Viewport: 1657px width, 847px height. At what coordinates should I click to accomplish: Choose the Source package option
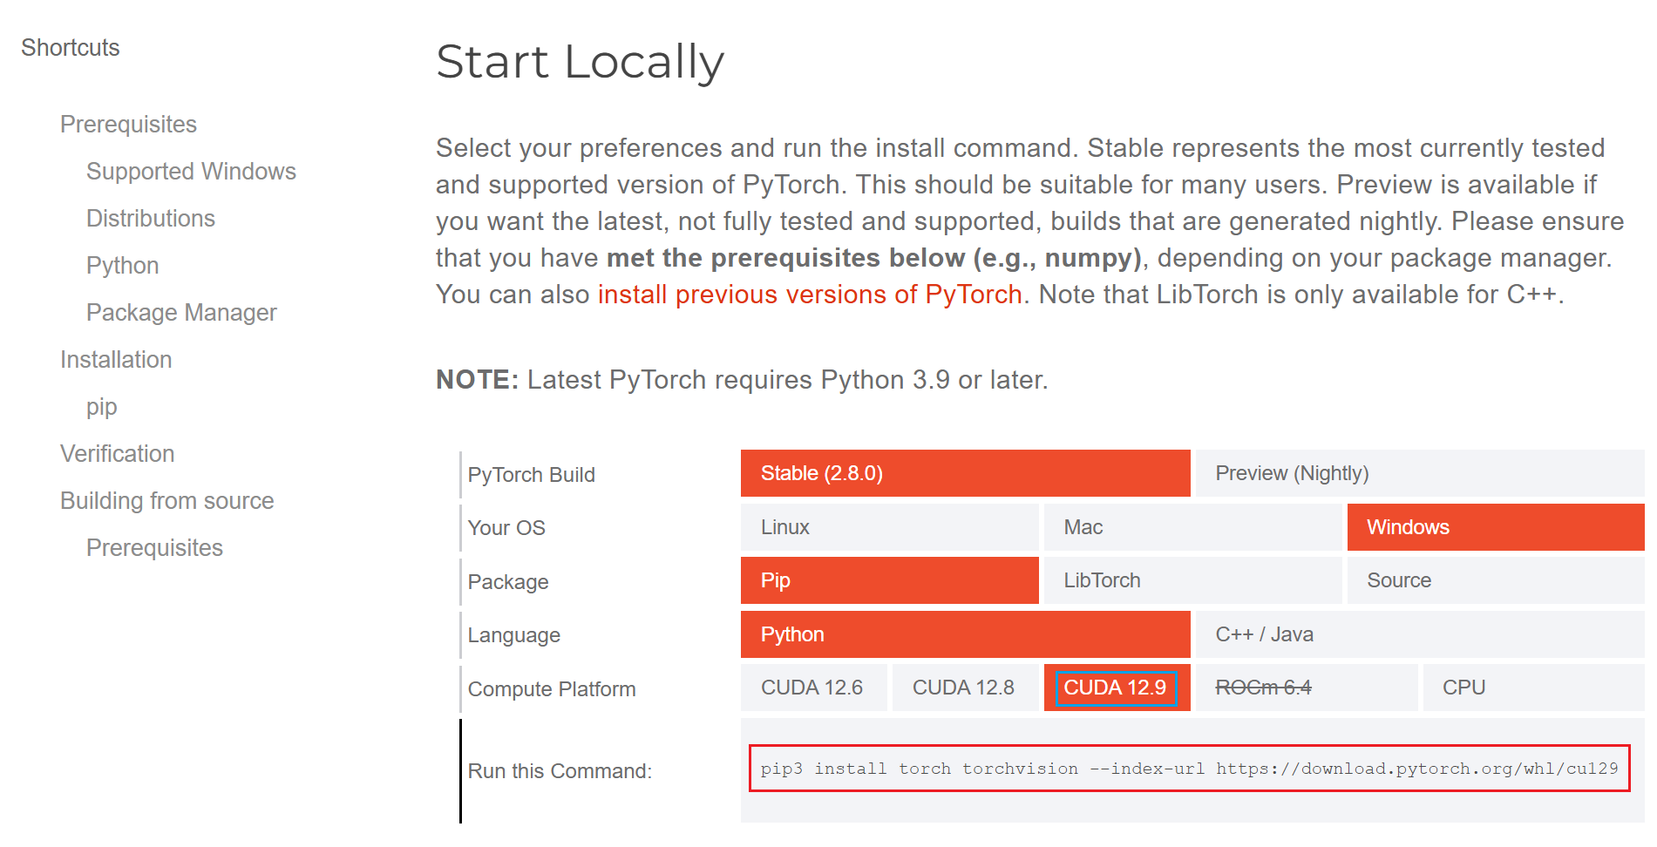point(1496,580)
